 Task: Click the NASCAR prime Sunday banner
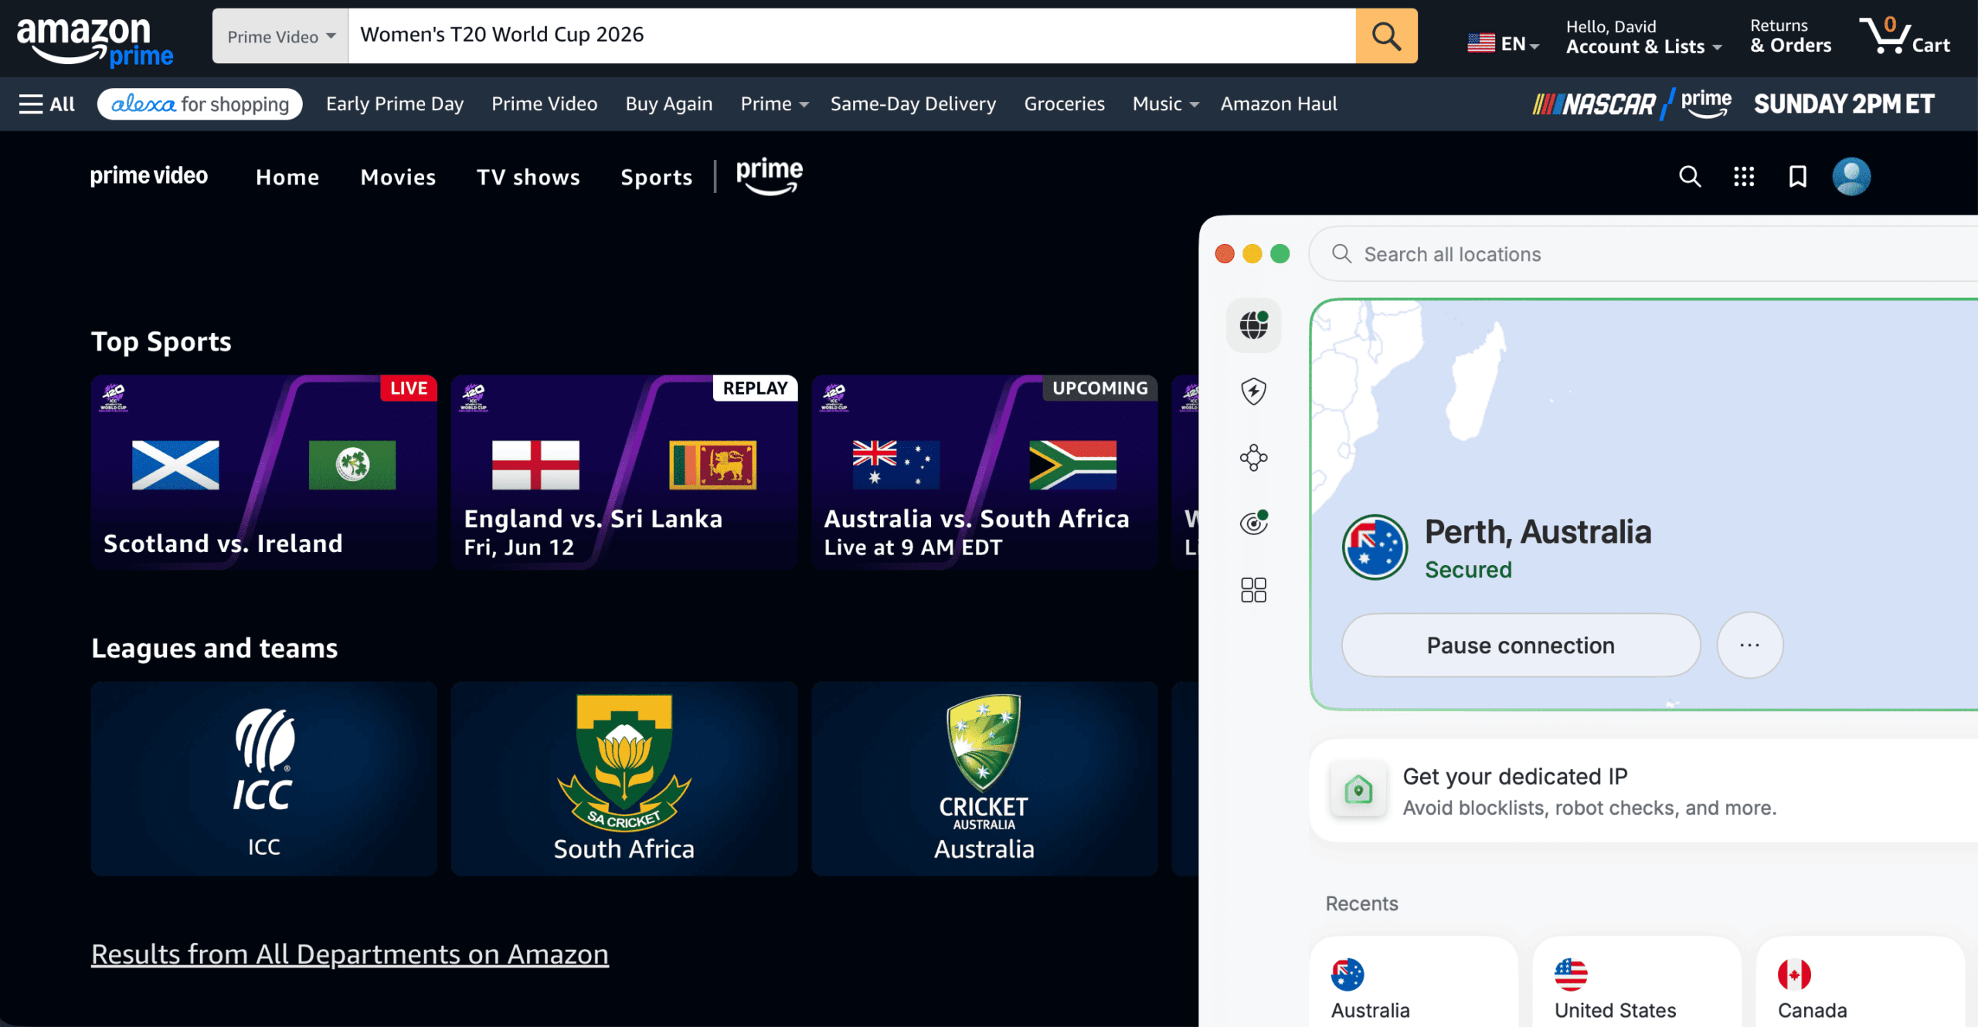click(1733, 103)
